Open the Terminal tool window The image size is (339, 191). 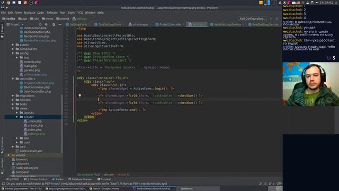click(x=104, y=179)
